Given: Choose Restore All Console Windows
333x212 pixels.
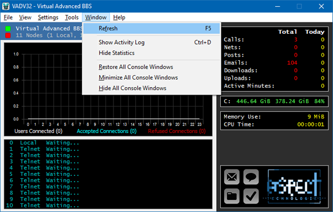Looking at the screenshot, I should (x=152, y=67).
